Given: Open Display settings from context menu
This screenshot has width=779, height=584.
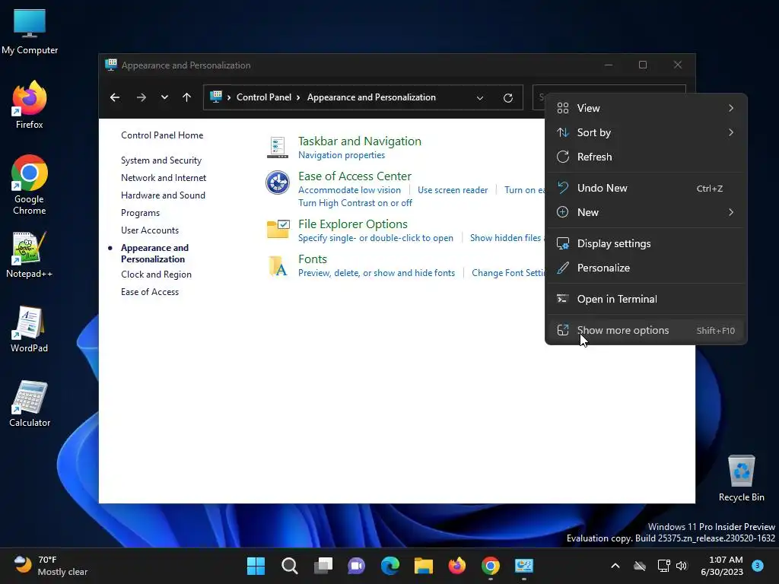Looking at the screenshot, I should tap(646, 244).
